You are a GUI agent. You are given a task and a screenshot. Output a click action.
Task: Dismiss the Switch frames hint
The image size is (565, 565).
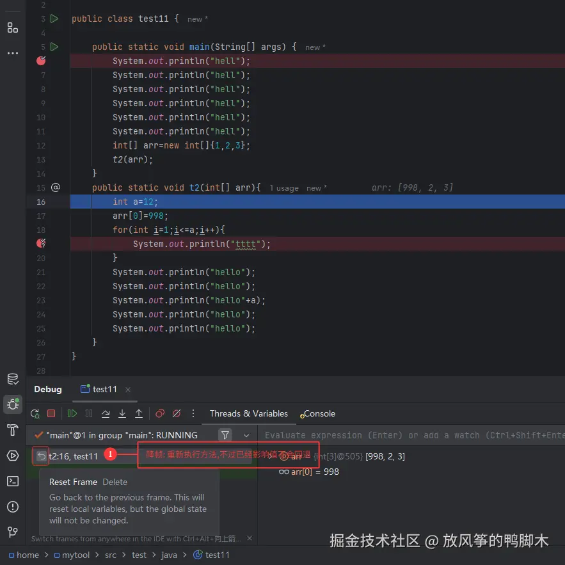click(250, 538)
